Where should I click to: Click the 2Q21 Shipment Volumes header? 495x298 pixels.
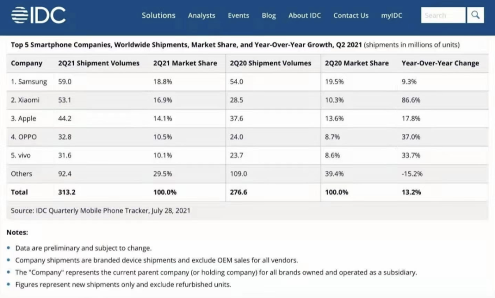pyautogui.click(x=99, y=63)
